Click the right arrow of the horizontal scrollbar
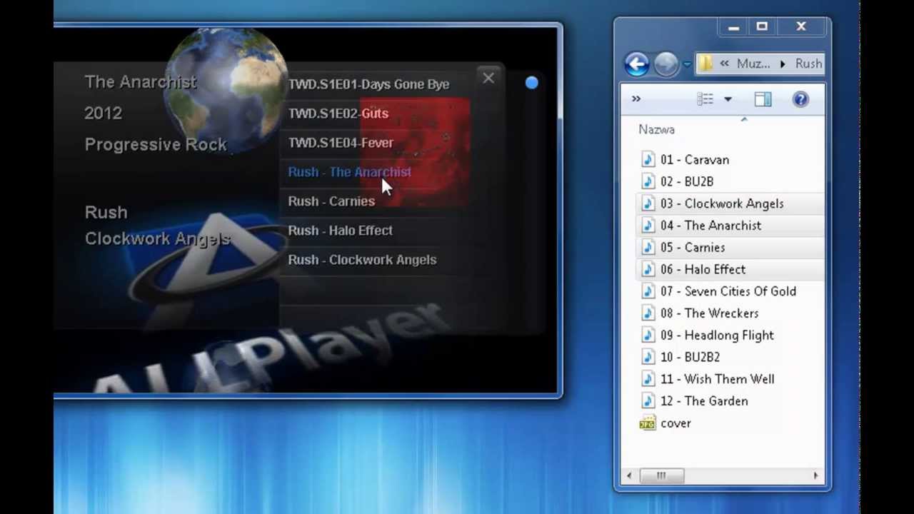The image size is (914, 514). coord(815,476)
